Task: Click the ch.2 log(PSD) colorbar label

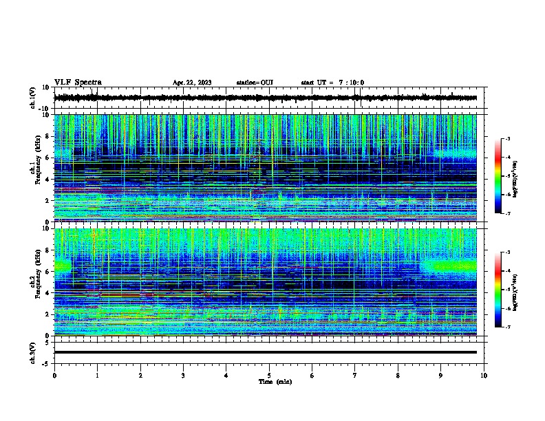Action: tap(515, 292)
